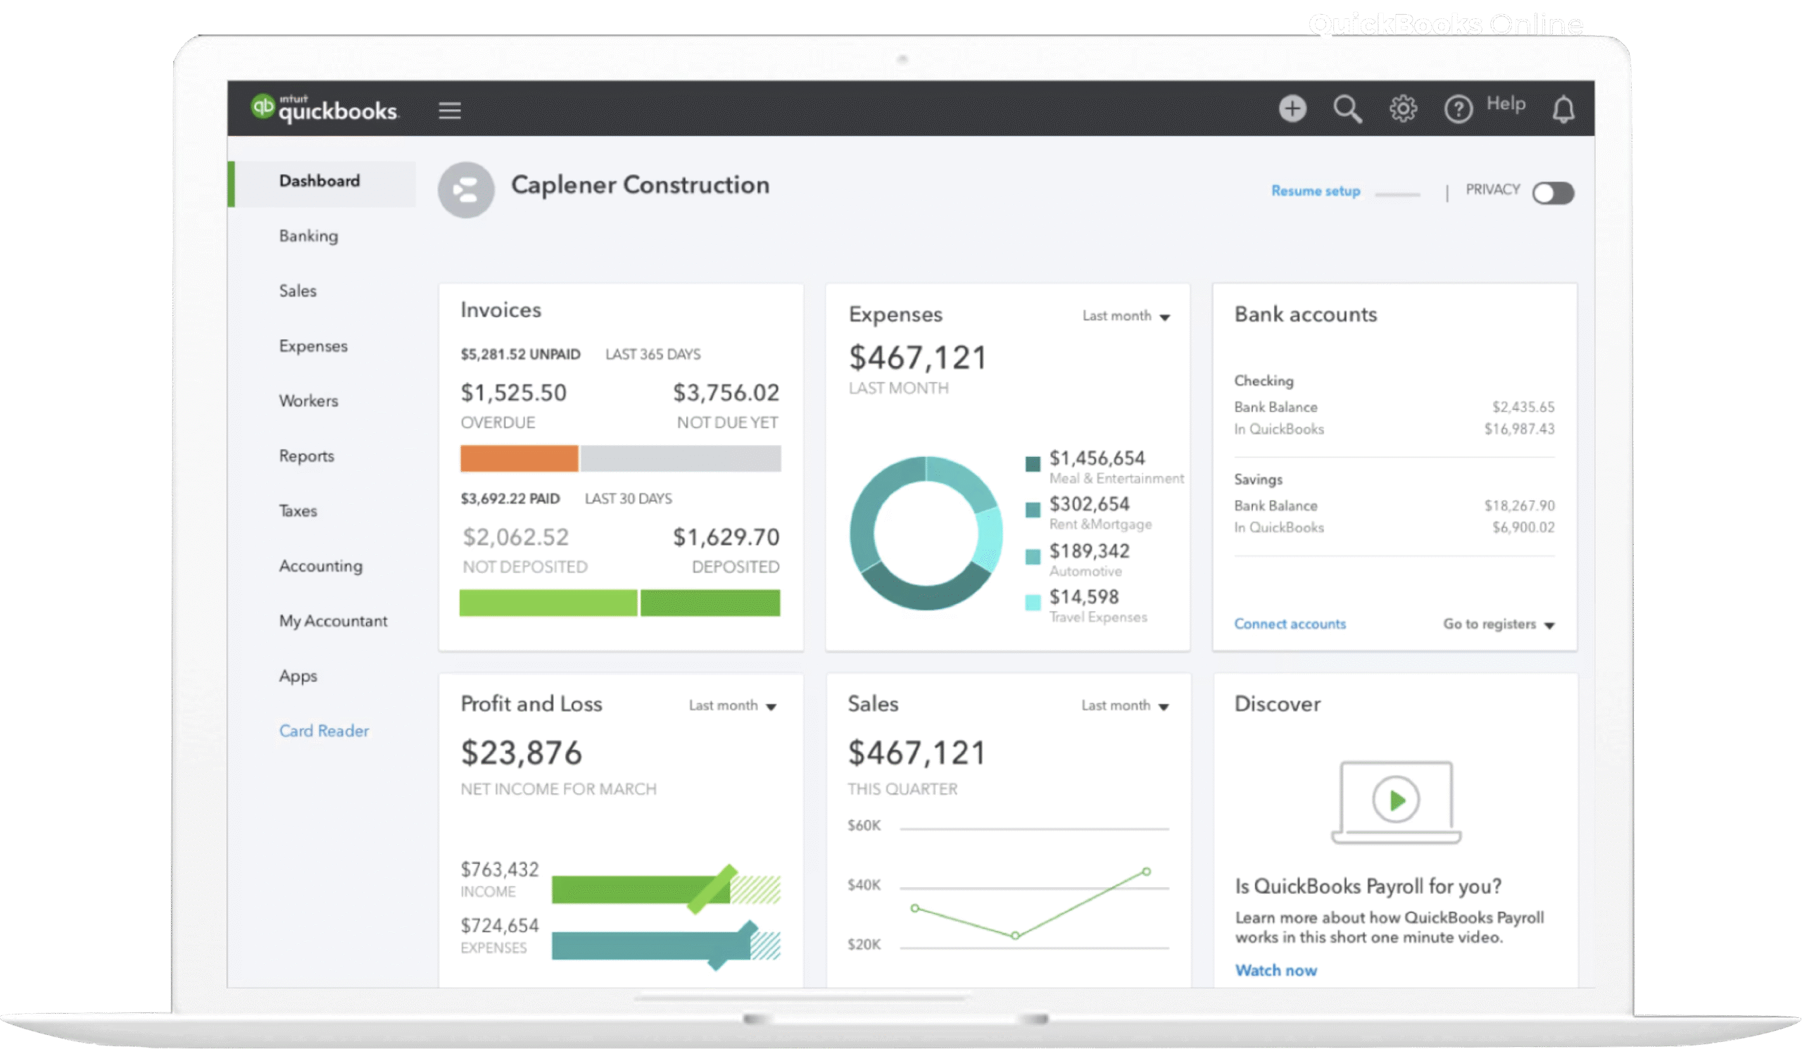Open the Banking section

coord(308,235)
